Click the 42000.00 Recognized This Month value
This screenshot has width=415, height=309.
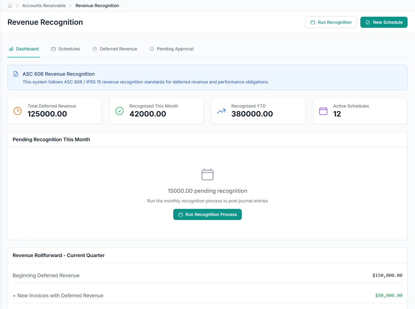click(148, 114)
